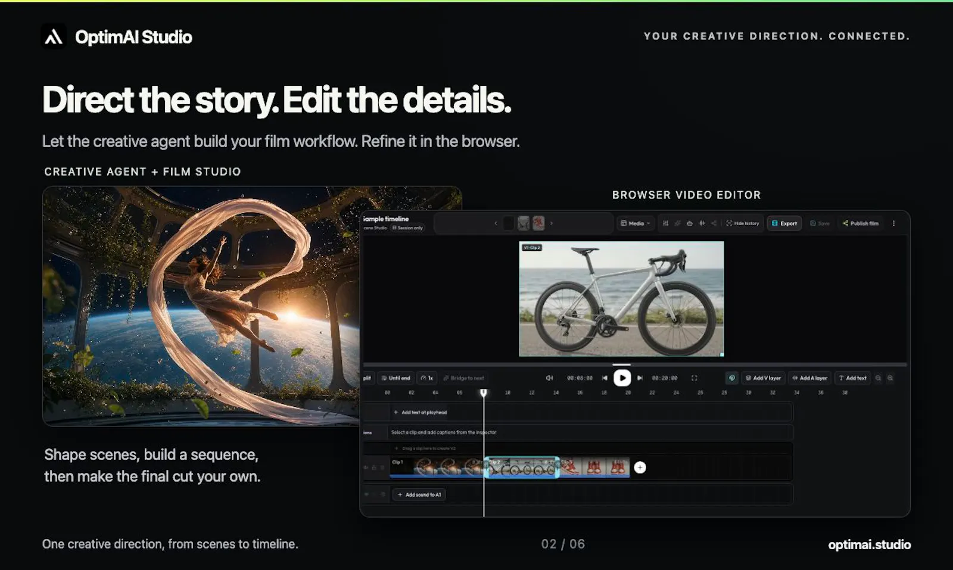Select Clip 1 on the video track
This screenshot has width=953, height=570.
pyautogui.click(x=437, y=468)
